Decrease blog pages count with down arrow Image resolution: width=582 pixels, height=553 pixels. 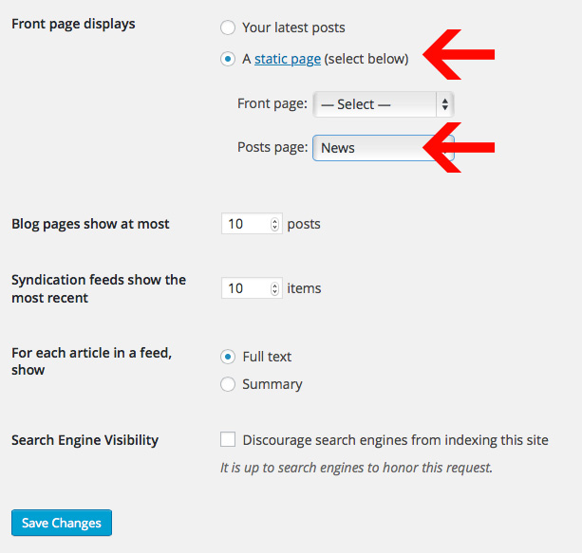(275, 229)
